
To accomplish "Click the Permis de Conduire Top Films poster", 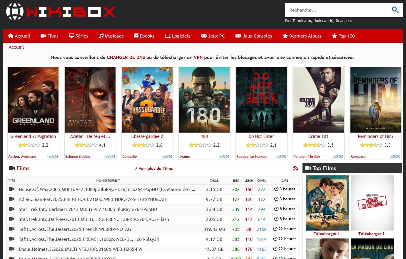I will click(372, 203).
